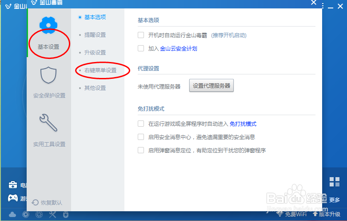Click the 恢复默认 reset icon
Viewport: 347px width, 221px height.
[x=35, y=202]
